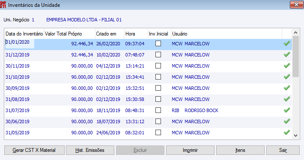Select the inventory date 31/10/2019
304x160 pixels.
(x=18, y=77)
